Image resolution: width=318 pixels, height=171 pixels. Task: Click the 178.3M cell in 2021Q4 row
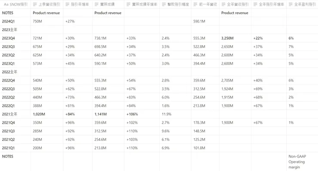pos(199,123)
